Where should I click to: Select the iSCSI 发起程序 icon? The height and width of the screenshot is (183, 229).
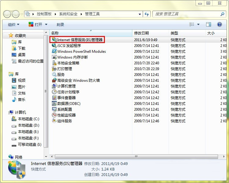pos(54,45)
